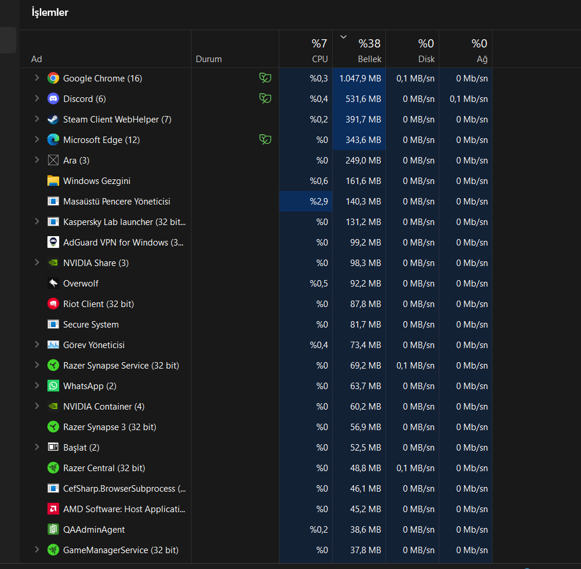Click the CefSharp.BrowserSubprocess icon
This screenshot has height=569, width=581.
pos(53,489)
